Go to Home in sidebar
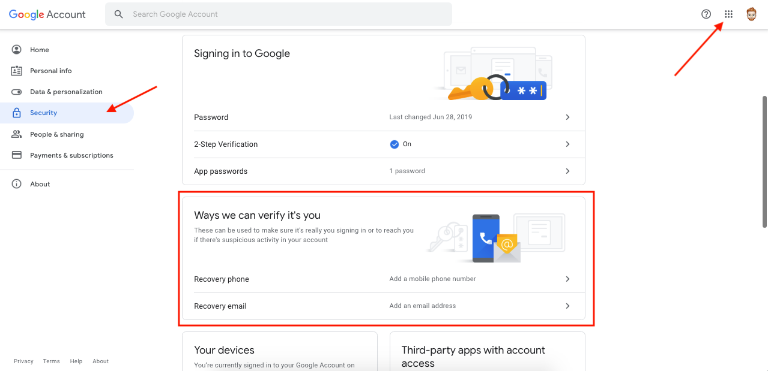768x371 pixels. pos(67,50)
